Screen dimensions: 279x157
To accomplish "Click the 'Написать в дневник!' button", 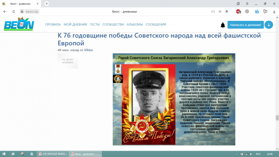I will point(246,25).
